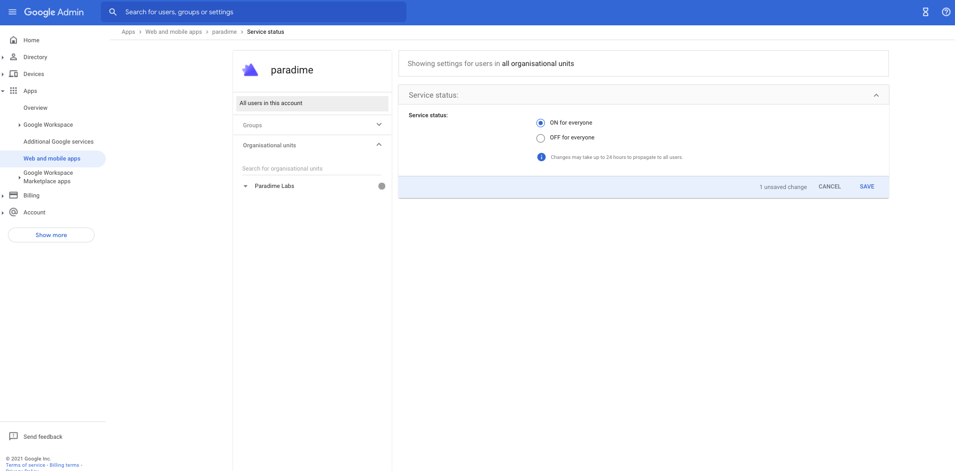
Task: Go to Apps breadcrumb link
Action: [x=128, y=32]
